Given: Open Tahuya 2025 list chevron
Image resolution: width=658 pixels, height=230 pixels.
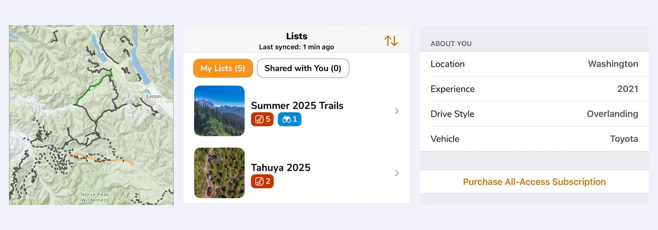Looking at the screenshot, I should [x=397, y=174].
